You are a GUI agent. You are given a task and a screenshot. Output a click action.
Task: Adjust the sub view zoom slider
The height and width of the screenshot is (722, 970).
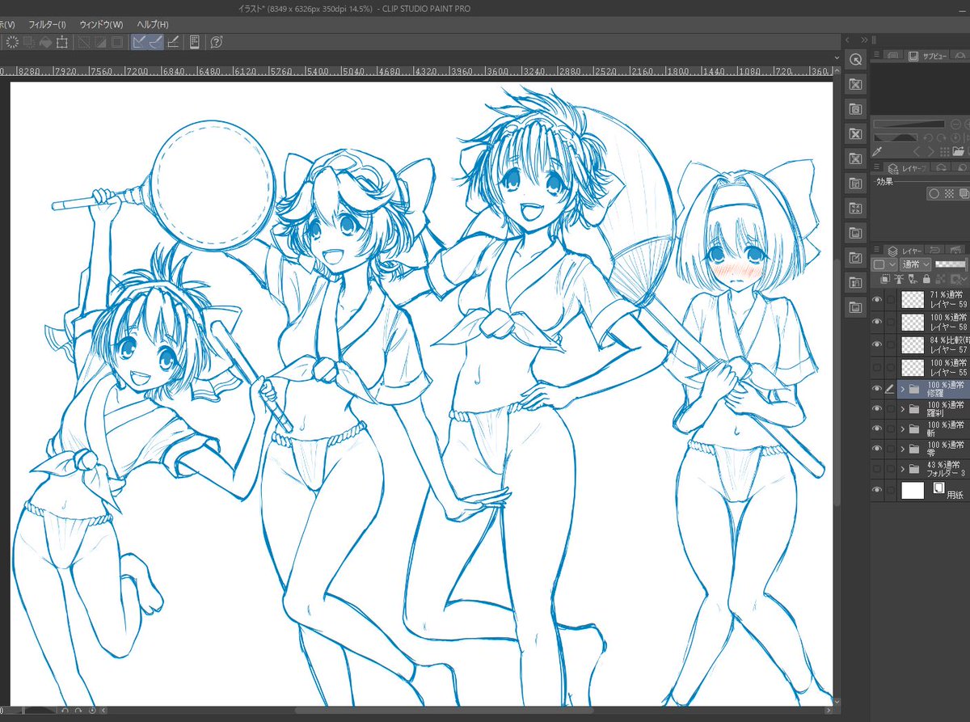tap(909, 124)
